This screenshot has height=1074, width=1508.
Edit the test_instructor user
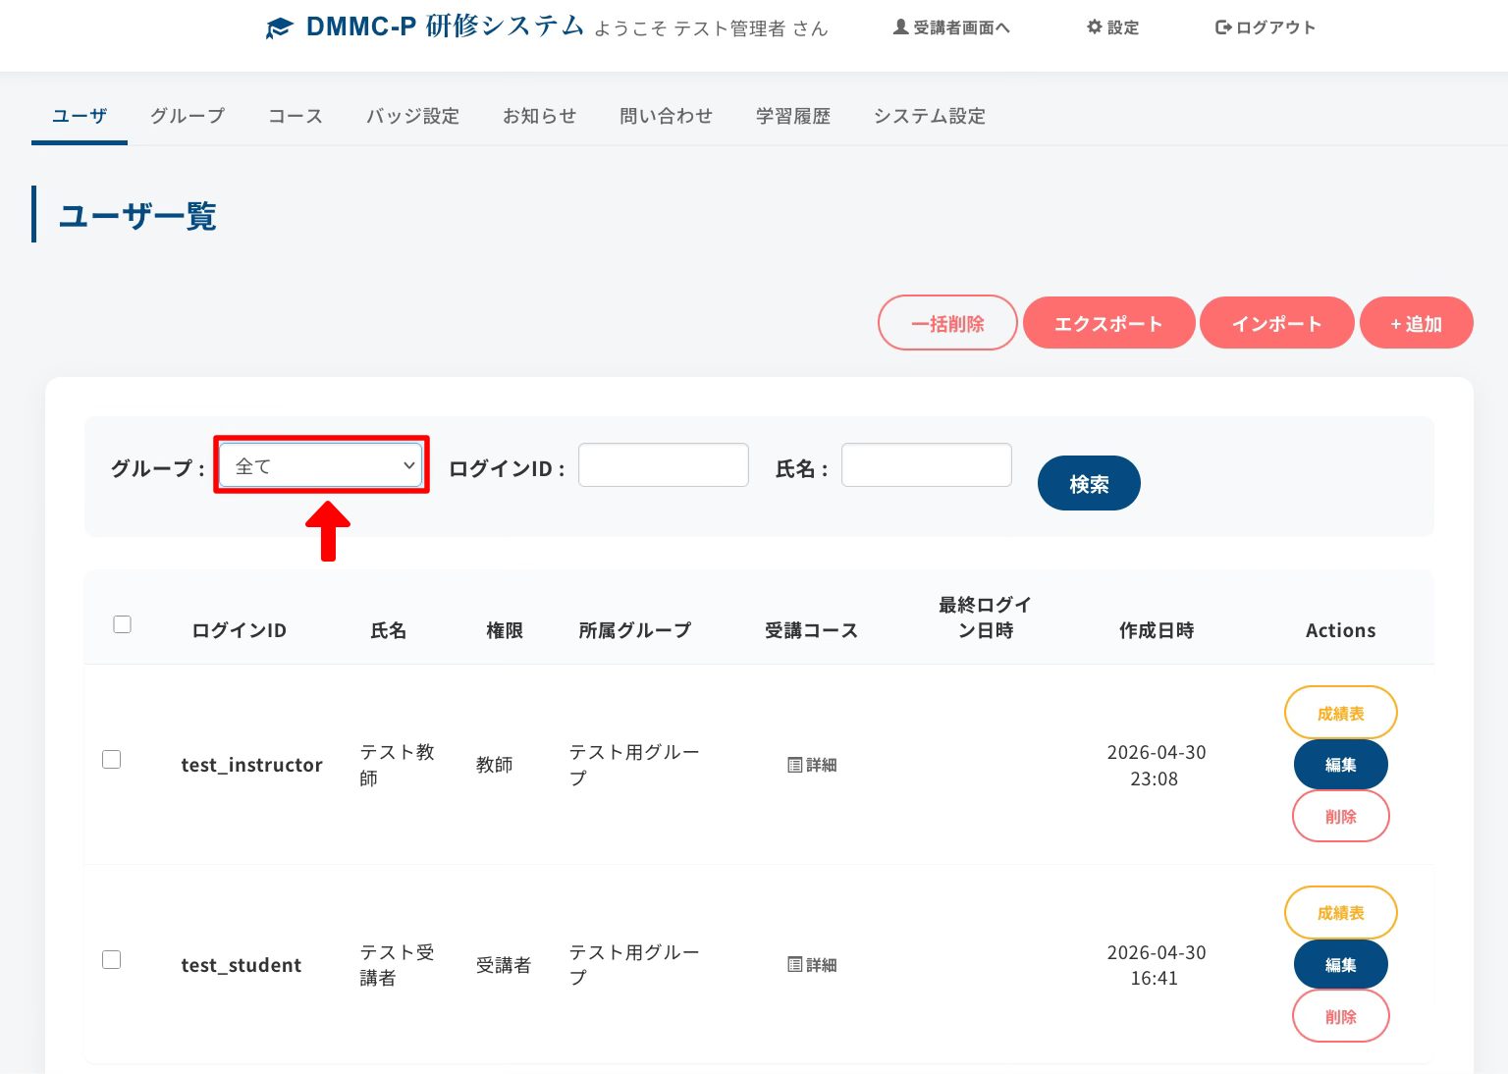pos(1340,765)
